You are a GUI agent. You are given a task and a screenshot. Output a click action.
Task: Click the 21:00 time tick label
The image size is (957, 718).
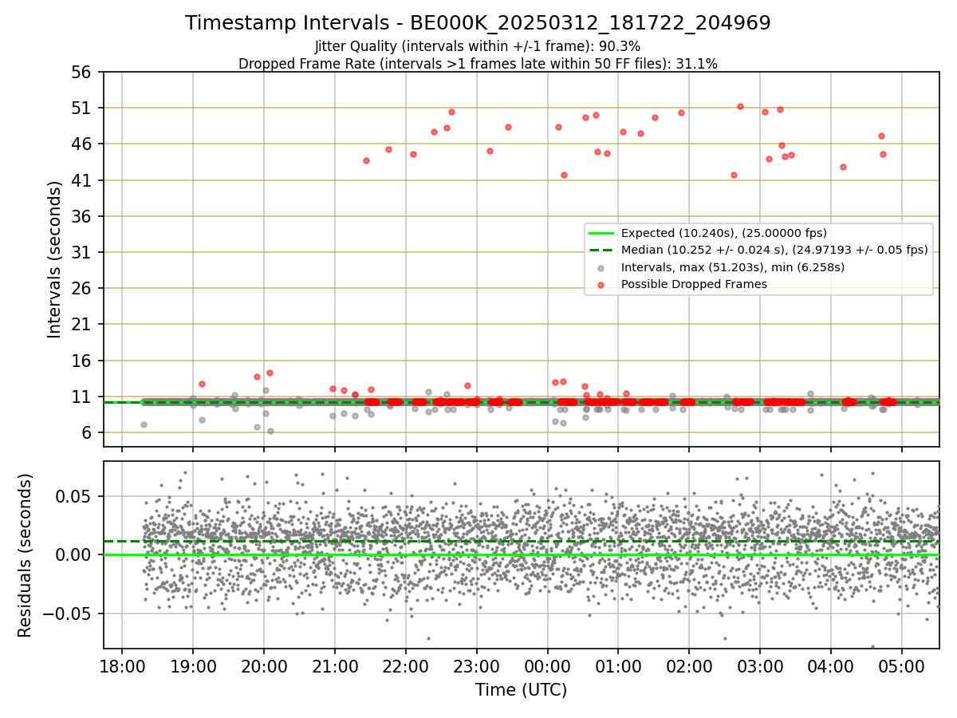pos(335,666)
